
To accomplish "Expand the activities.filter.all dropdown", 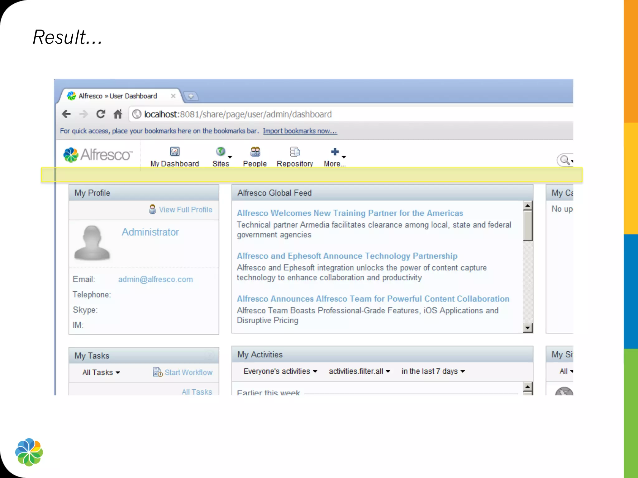I will pos(359,371).
